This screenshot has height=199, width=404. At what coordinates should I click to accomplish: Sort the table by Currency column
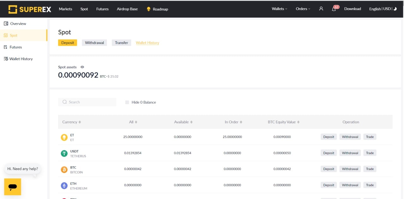point(72,122)
